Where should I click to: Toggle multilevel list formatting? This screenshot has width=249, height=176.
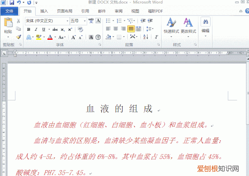[x=130, y=21]
